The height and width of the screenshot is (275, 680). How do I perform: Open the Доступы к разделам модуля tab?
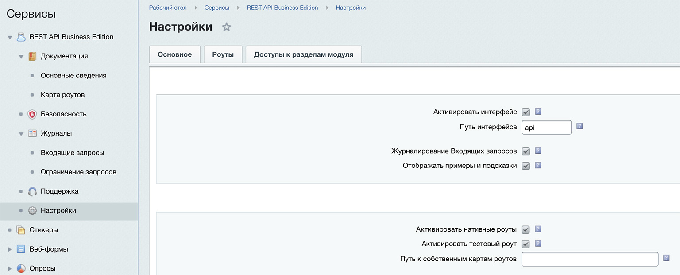[303, 54]
